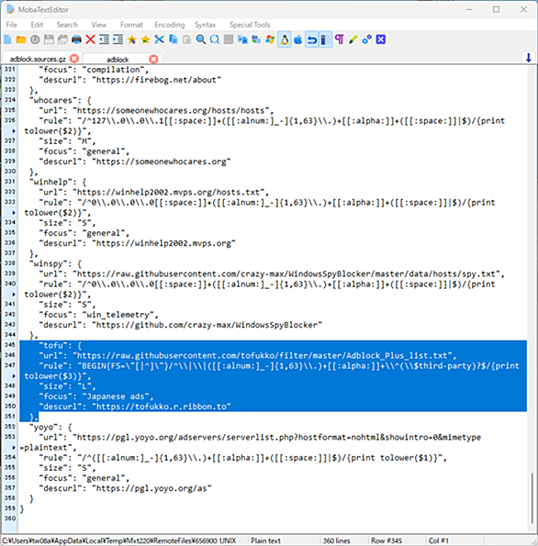Click the first gold star bookmark icon
Viewport: 538px width, 546px height.
(131, 39)
